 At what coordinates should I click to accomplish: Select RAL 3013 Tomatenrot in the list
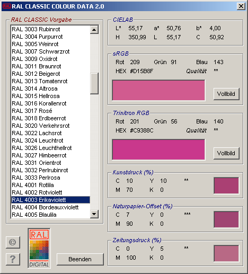coord(50,81)
